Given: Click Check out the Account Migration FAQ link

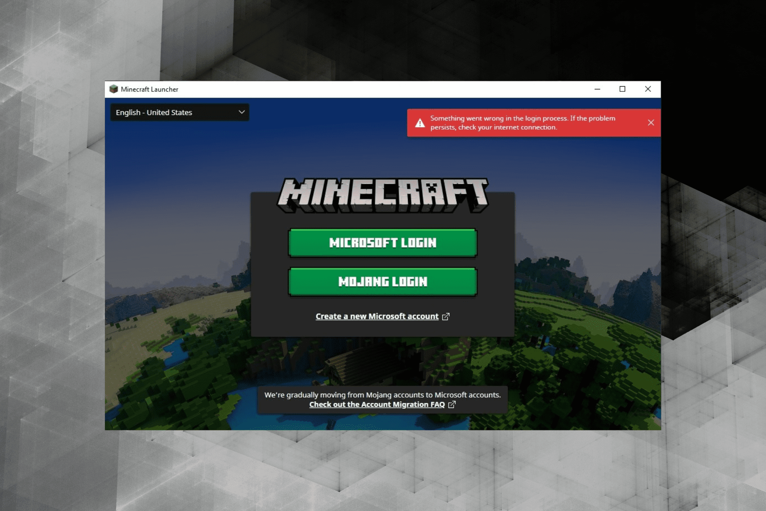Looking at the screenshot, I should pyautogui.click(x=381, y=404).
